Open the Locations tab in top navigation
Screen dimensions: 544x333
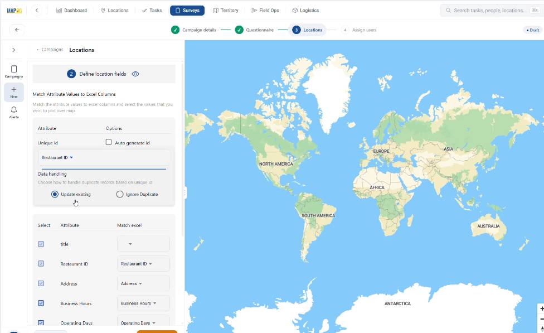coord(114,11)
